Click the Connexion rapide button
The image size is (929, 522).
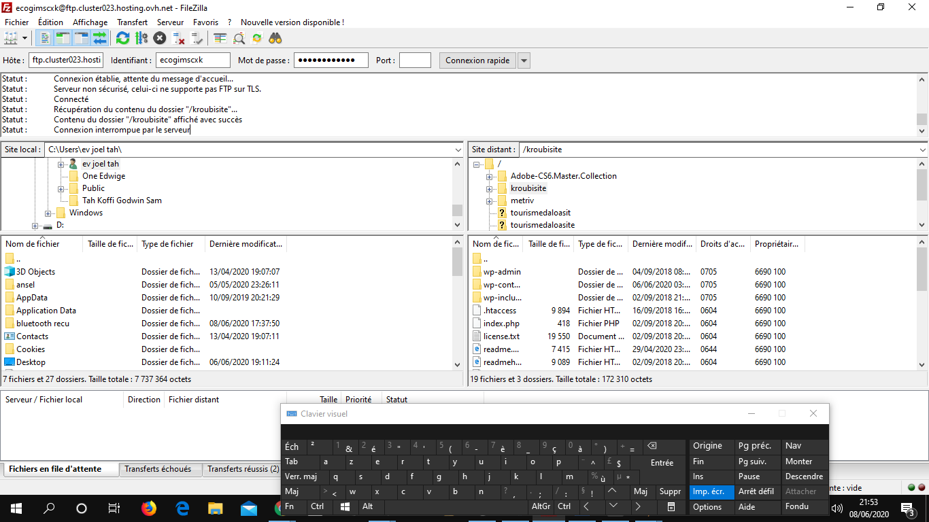477,60
